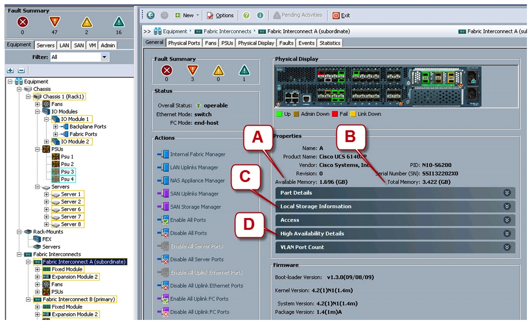
Task: Open the Options toolbar button
Action: pos(220,15)
